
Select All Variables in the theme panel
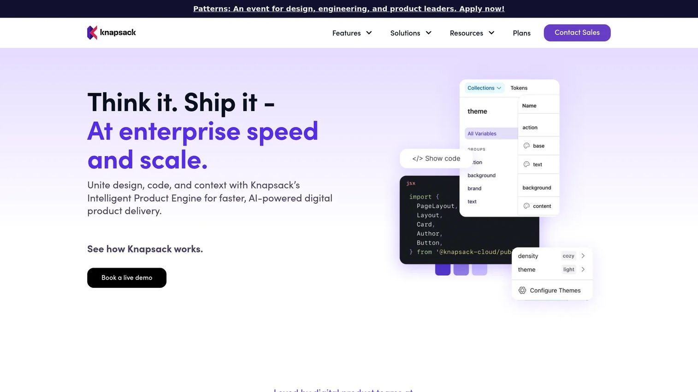click(x=491, y=134)
